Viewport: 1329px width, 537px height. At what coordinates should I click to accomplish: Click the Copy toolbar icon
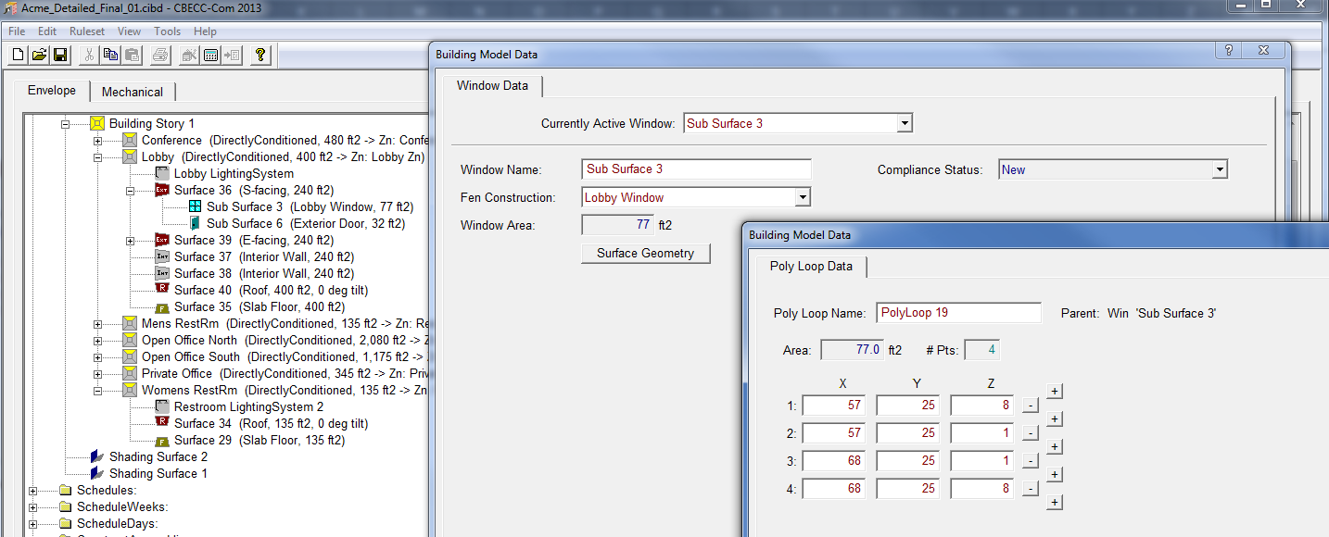[x=110, y=55]
